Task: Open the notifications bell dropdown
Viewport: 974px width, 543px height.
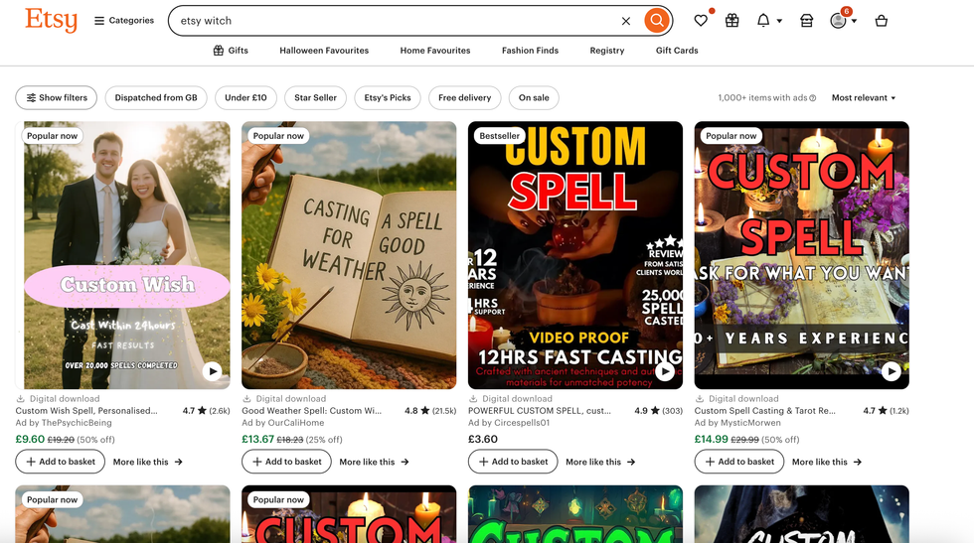Action: [x=768, y=21]
